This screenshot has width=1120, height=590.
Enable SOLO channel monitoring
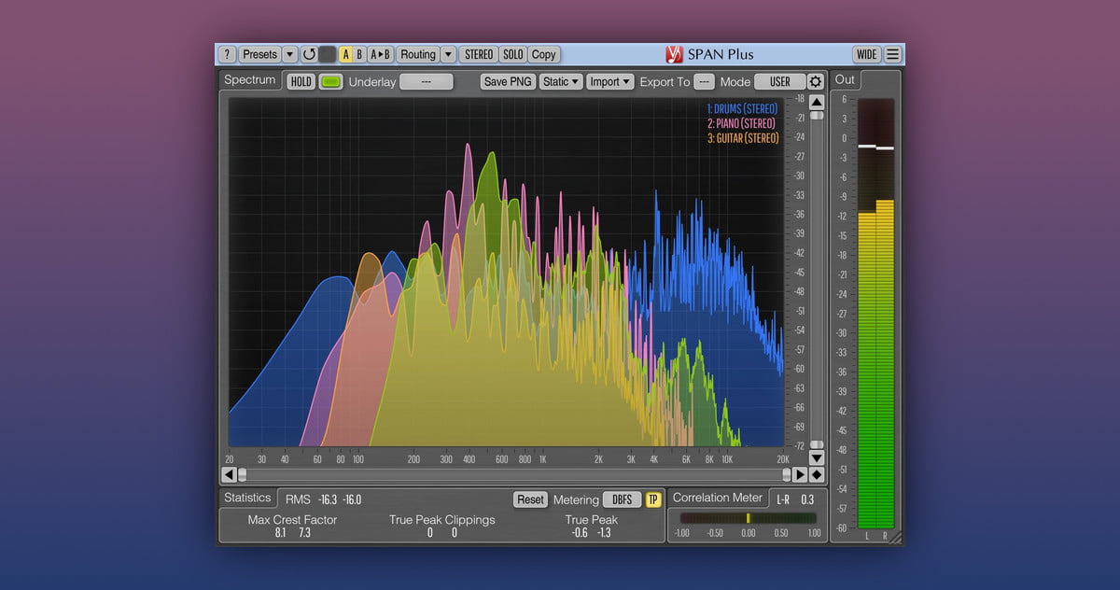[513, 54]
